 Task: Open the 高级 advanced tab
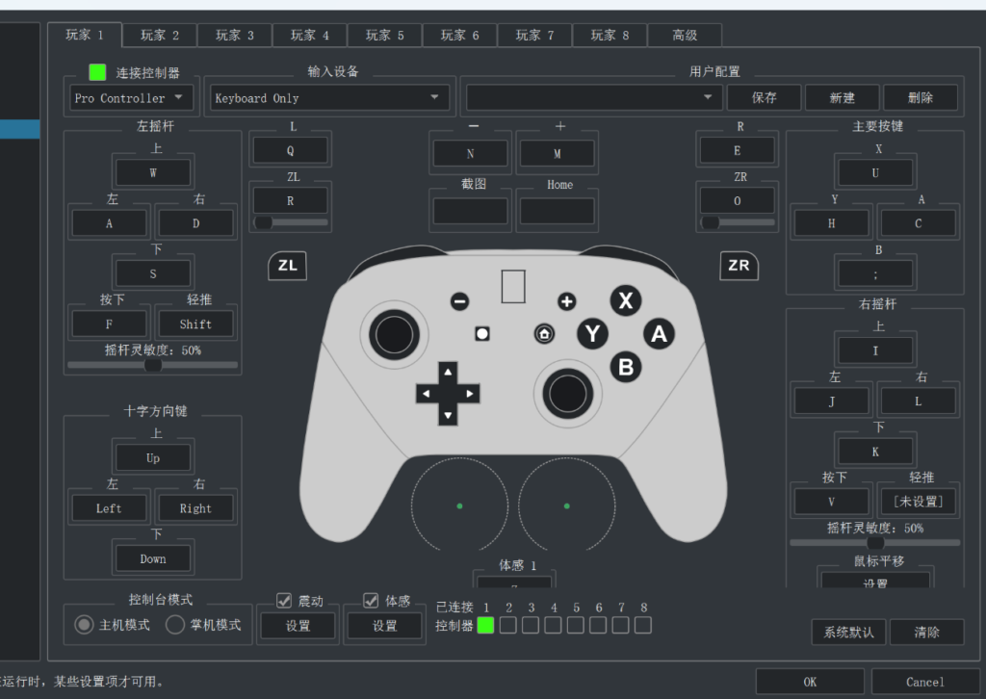click(x=685, y=36)
